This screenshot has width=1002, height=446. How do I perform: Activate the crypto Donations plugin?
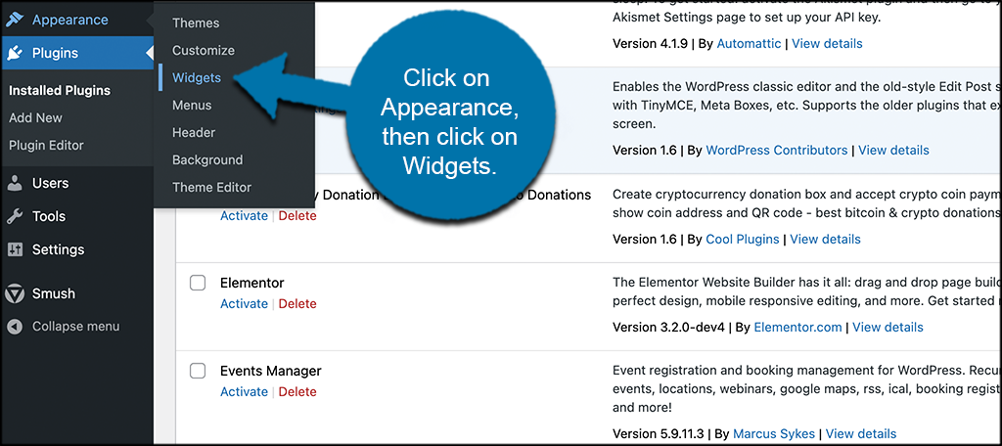pyautogui.click(x=244, y=216)
